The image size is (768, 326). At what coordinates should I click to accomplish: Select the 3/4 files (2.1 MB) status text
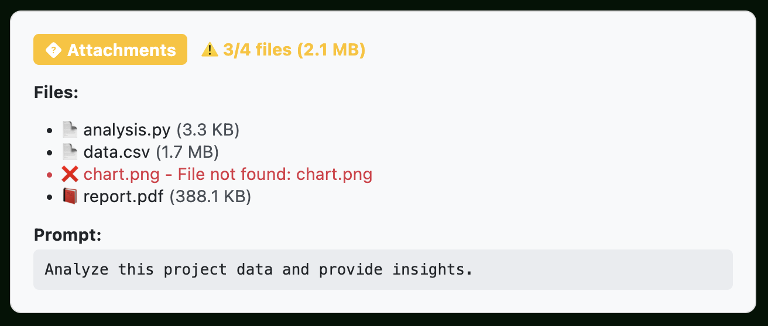(294, 50)
